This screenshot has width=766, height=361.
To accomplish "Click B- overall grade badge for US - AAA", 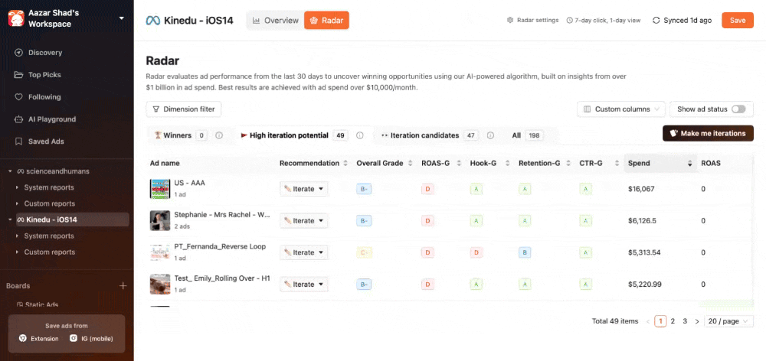I will click(364, 189).
